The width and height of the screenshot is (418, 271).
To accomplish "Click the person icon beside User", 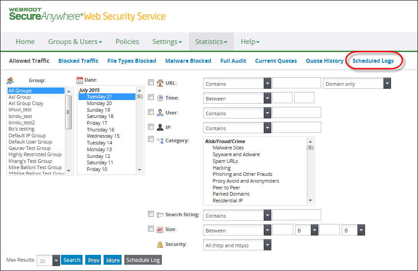I will click(160, 113).
